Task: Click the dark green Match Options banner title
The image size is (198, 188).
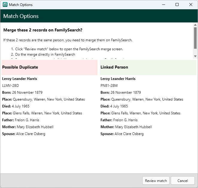Action: click(x=21, y=16)
